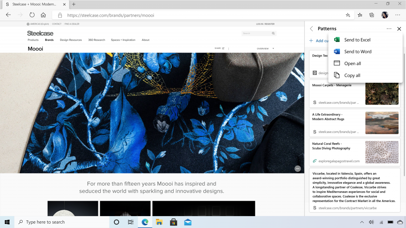Open the home page icon
The height and width of the screenshot is (228, 406).
pos(43,15)
